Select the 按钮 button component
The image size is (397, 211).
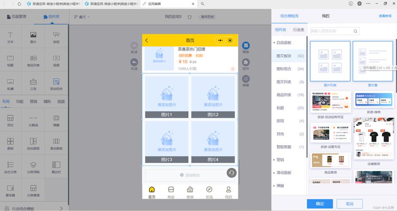(x=56, y=37)
